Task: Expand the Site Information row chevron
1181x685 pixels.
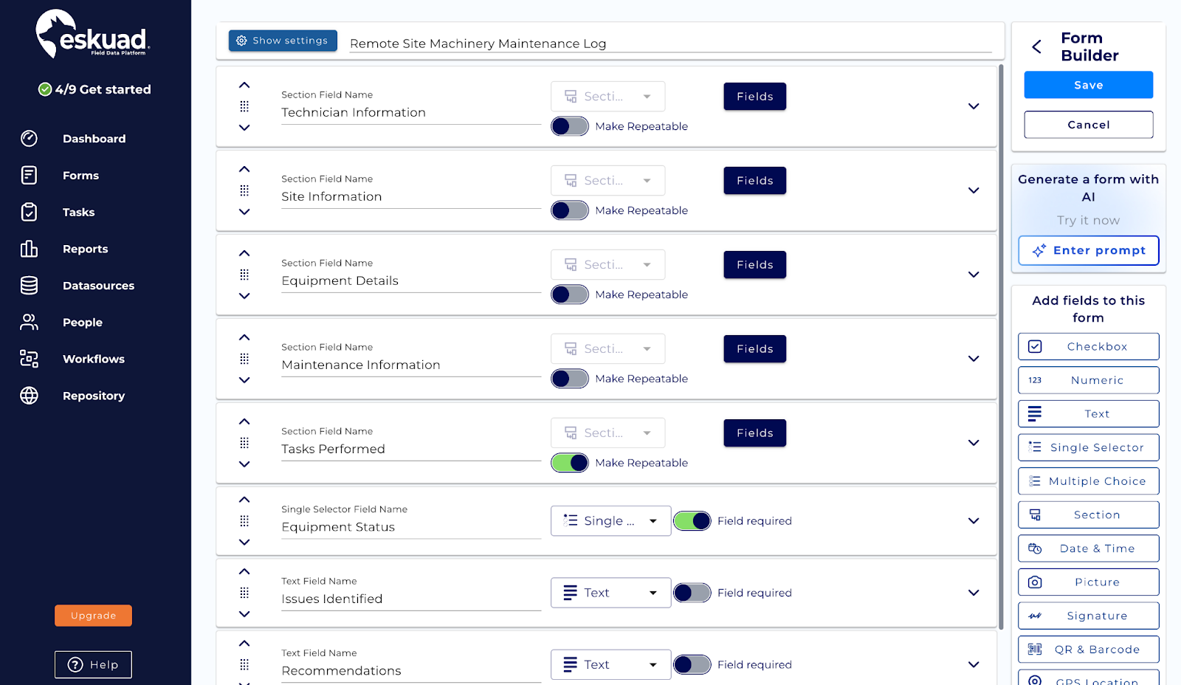Action: 974,190
